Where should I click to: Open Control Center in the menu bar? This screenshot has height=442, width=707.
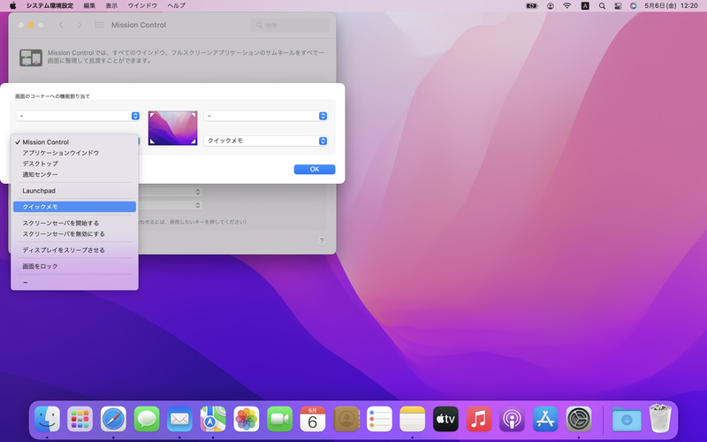tap(618, 6)
